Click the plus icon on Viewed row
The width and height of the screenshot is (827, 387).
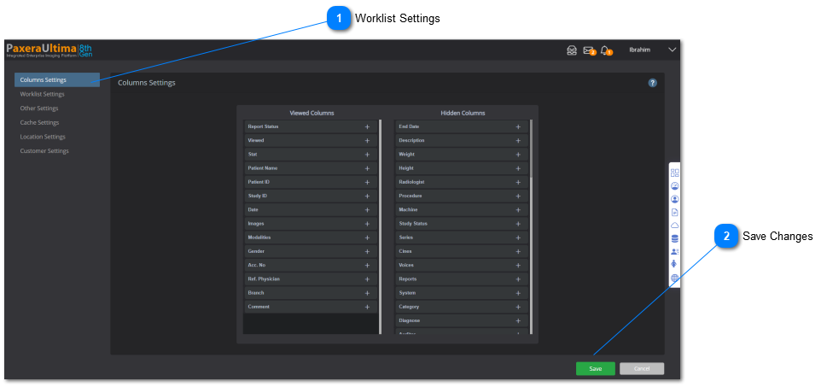pyautogui.click(x=367, y=140)
